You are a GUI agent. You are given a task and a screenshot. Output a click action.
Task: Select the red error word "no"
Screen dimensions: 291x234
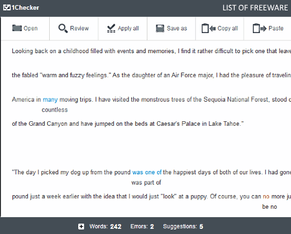coord(266,196)
